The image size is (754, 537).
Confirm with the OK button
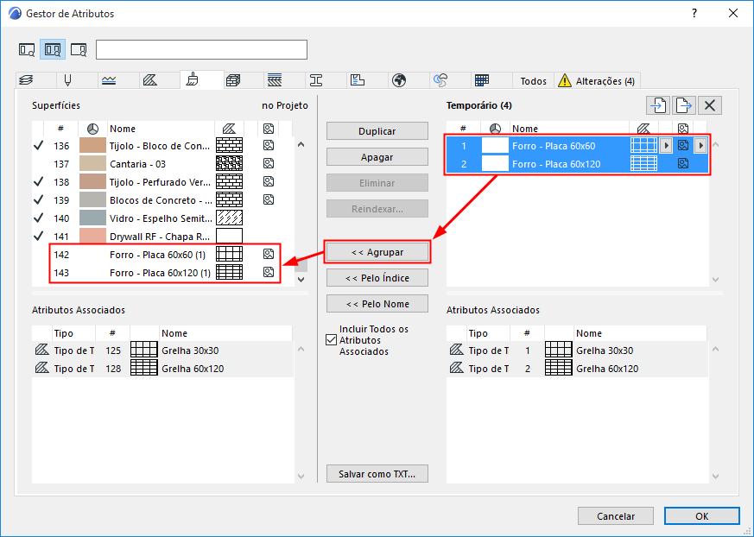pos(701,515)
